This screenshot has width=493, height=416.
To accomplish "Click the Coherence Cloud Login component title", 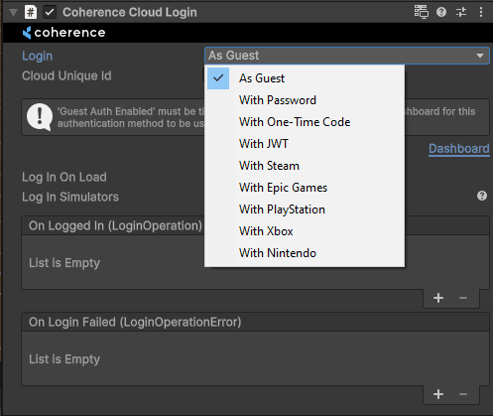I will pyautogui.click(x=130, y=12).
